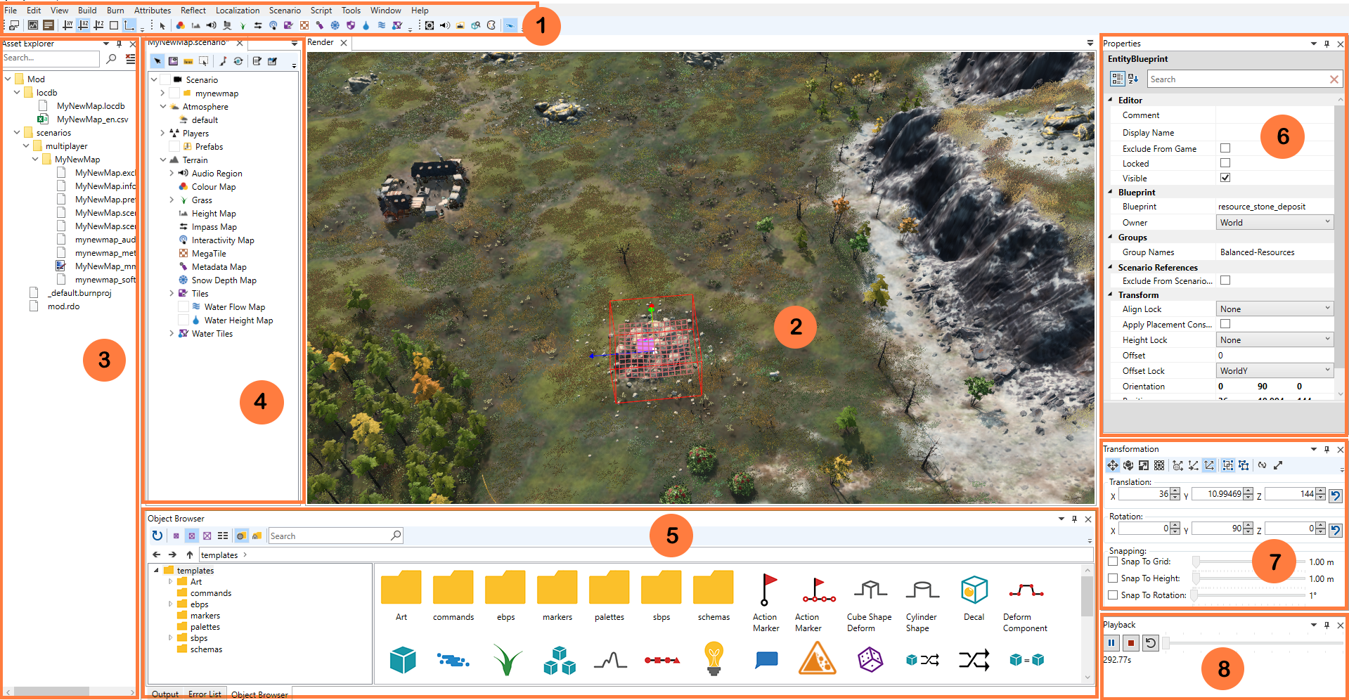Select MyNewMap.locdb in Asset Explorer
Image resolution: width=1349 pixels, height=700 pixels.
click(91, 106)
